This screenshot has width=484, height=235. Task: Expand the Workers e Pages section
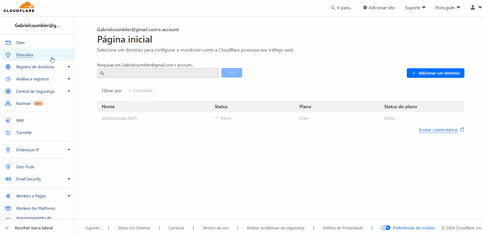(x=69, y=196)
